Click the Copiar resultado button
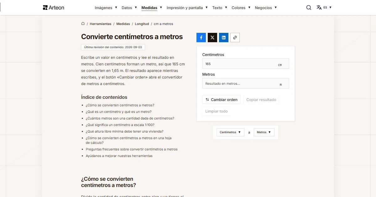 (261, 100)
